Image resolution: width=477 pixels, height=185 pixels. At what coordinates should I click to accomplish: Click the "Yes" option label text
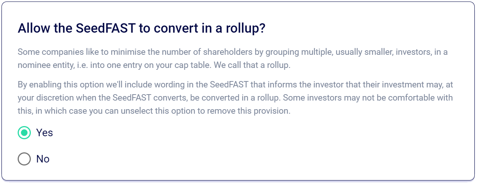pyautogui.click(x=44, y=132)
